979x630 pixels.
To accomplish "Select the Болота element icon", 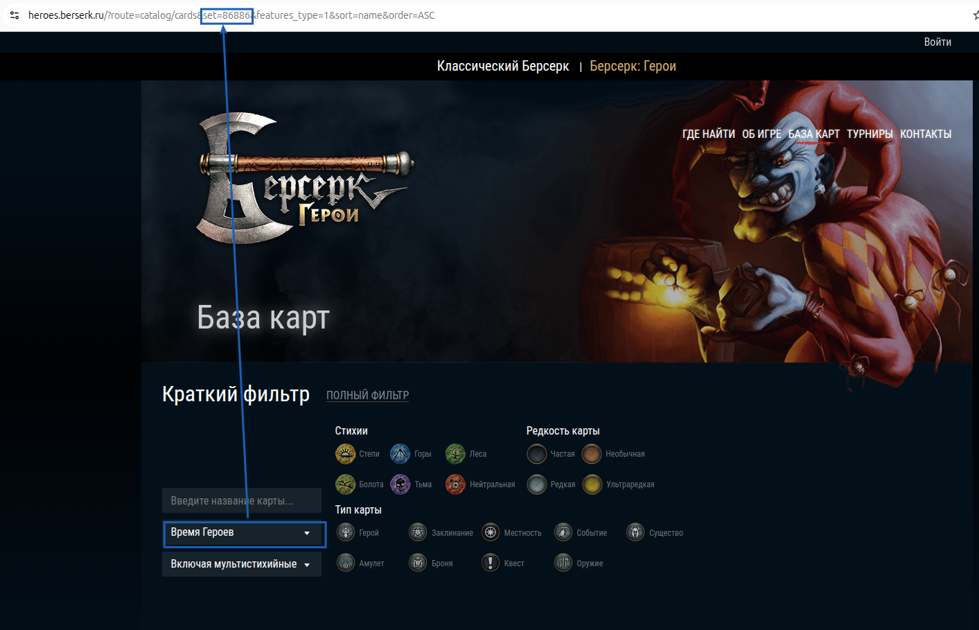I will (x=345, y=484).
